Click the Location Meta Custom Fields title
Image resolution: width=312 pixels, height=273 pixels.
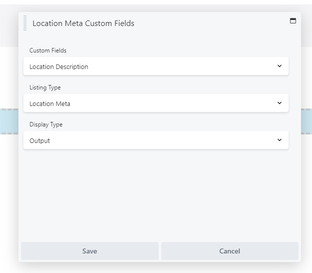click(x=83, y=23)
